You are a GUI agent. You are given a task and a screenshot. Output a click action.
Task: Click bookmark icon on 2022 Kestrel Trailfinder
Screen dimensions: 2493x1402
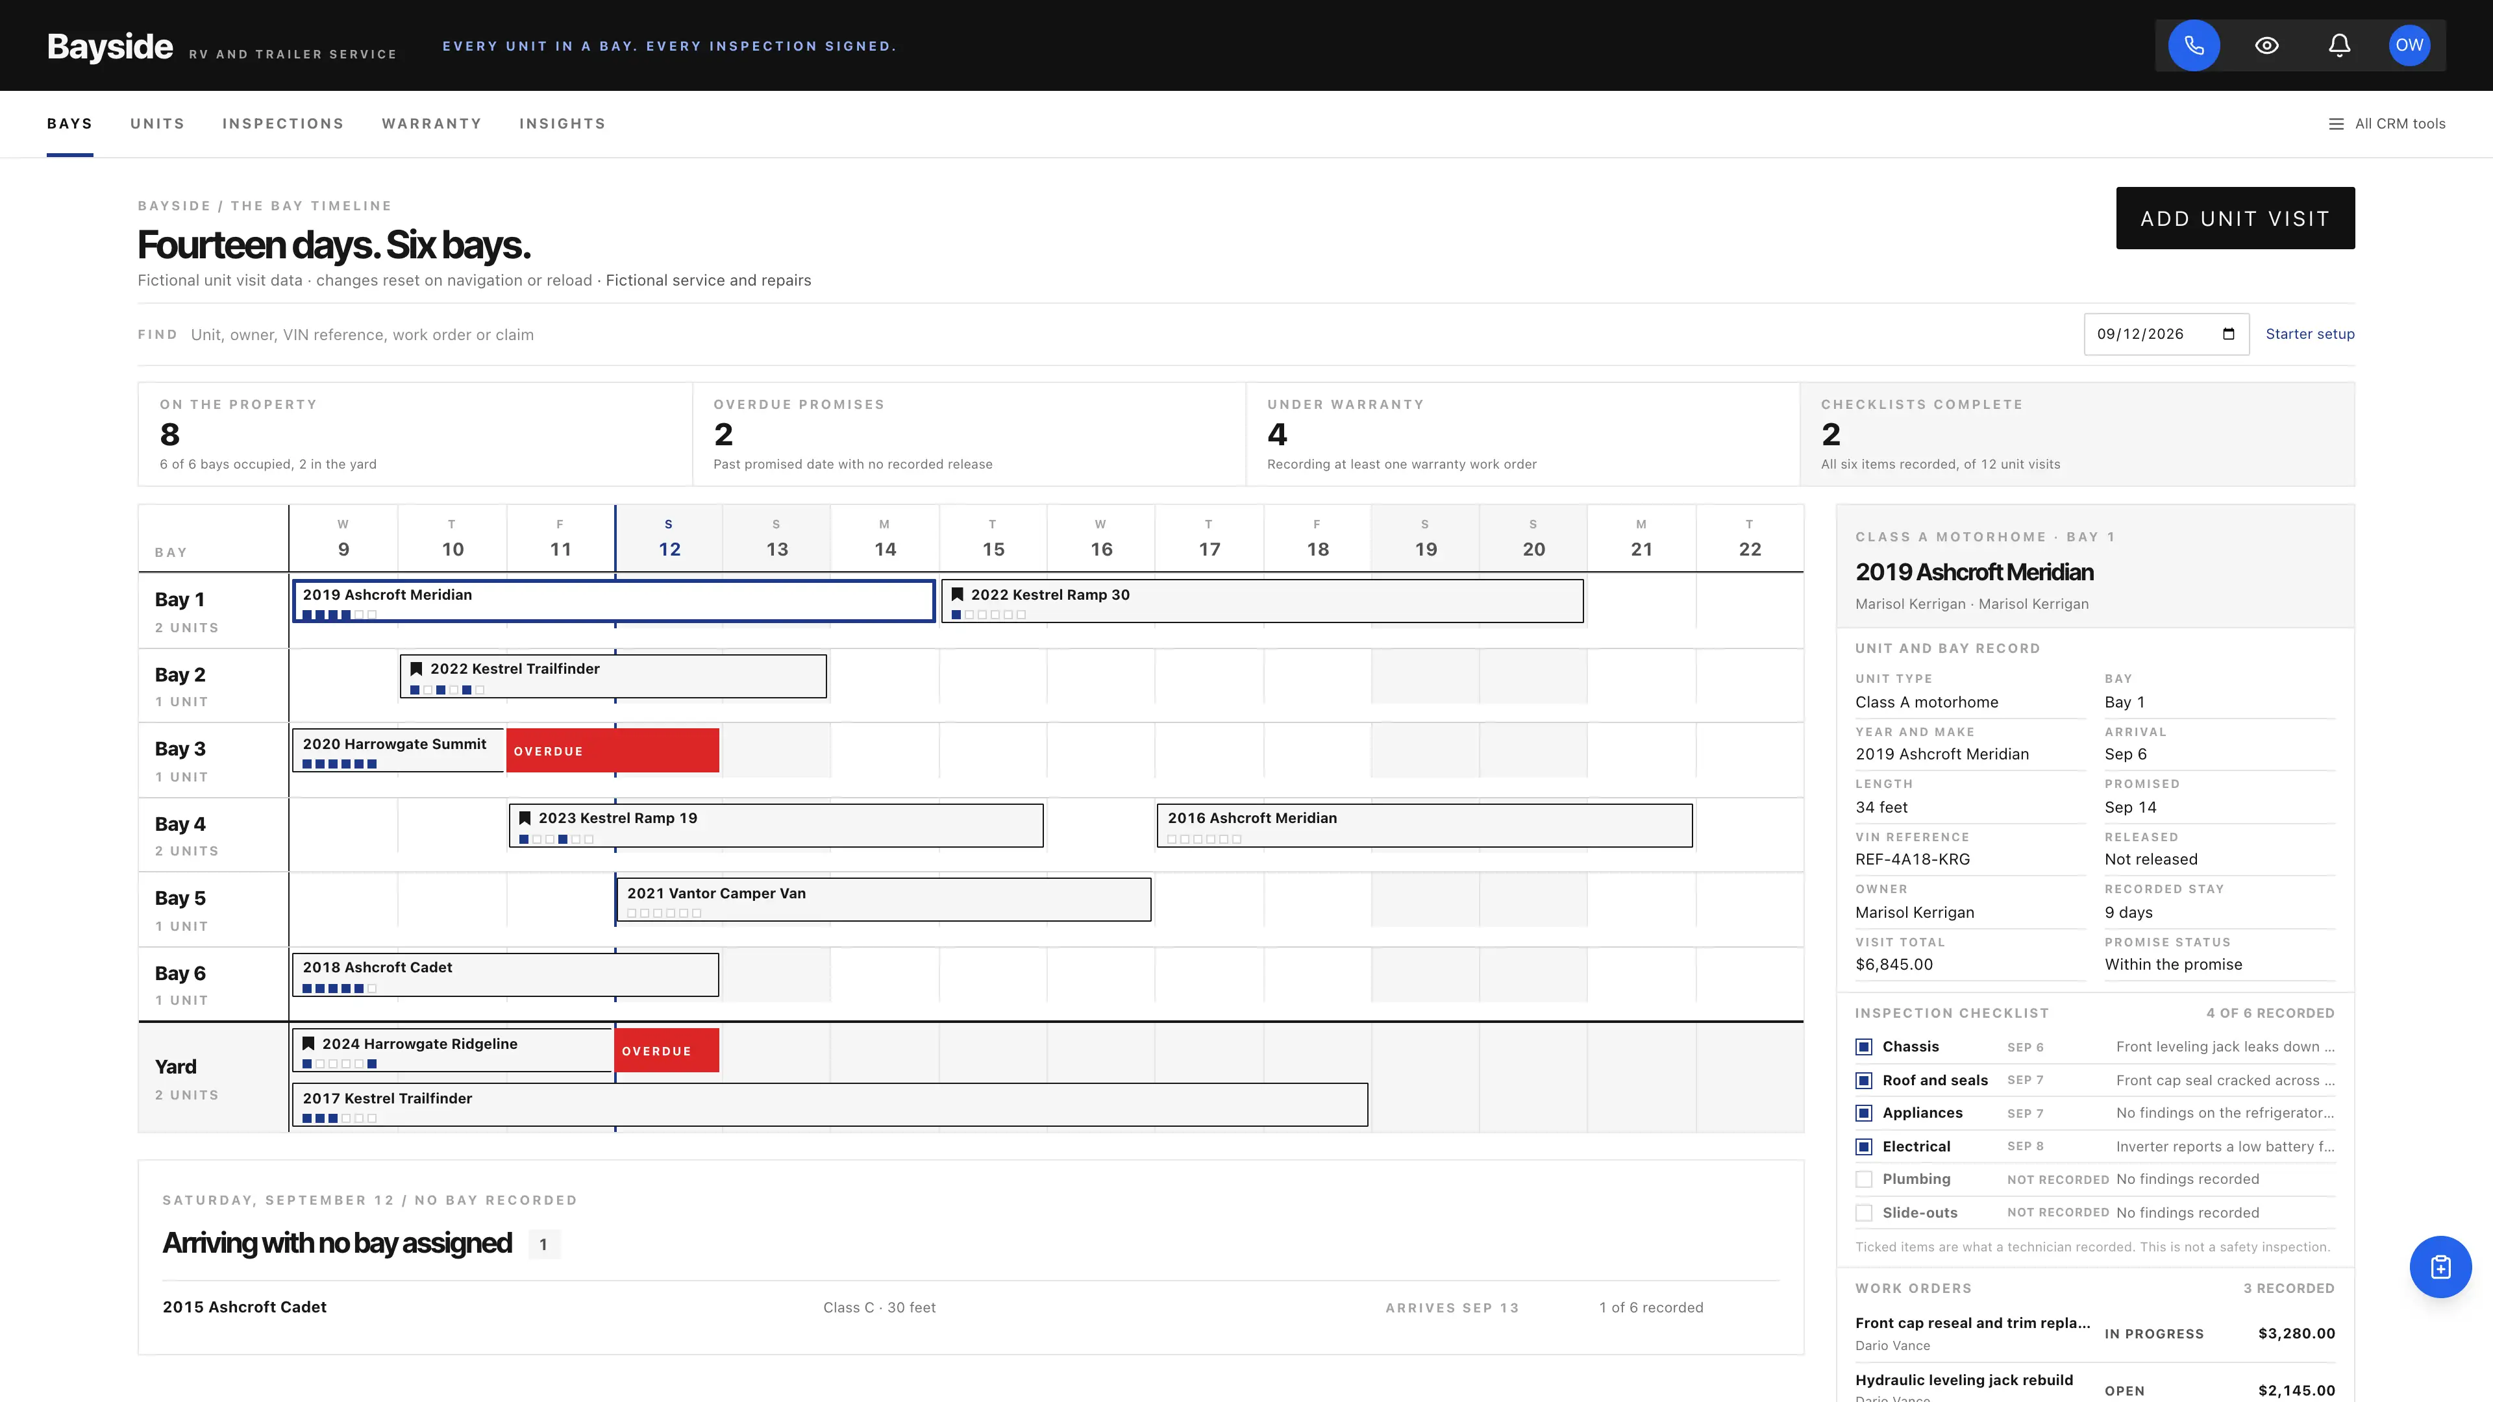(x=416, y=669)
